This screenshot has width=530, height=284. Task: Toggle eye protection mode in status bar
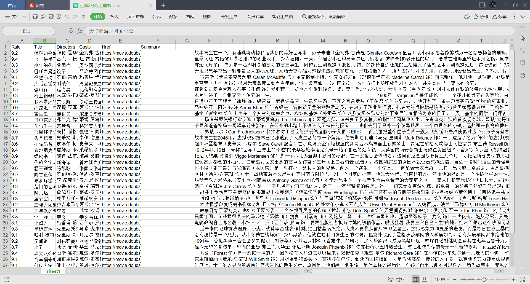tap(391, 279)
